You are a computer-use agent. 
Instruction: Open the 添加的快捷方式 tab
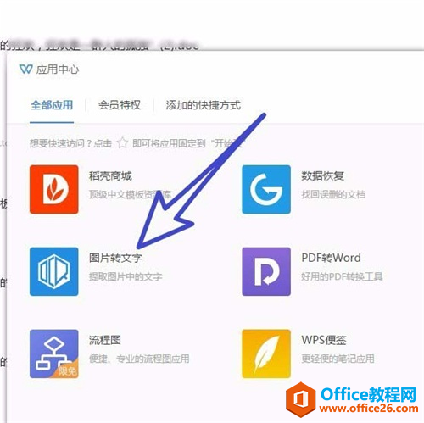(x=203, y=105)
